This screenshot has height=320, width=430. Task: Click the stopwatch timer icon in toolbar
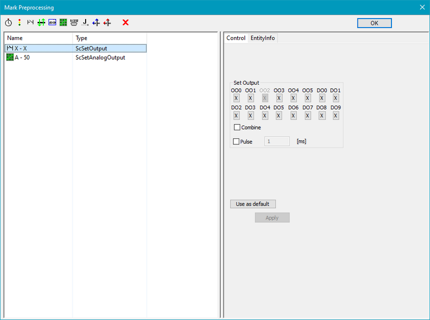9,23
